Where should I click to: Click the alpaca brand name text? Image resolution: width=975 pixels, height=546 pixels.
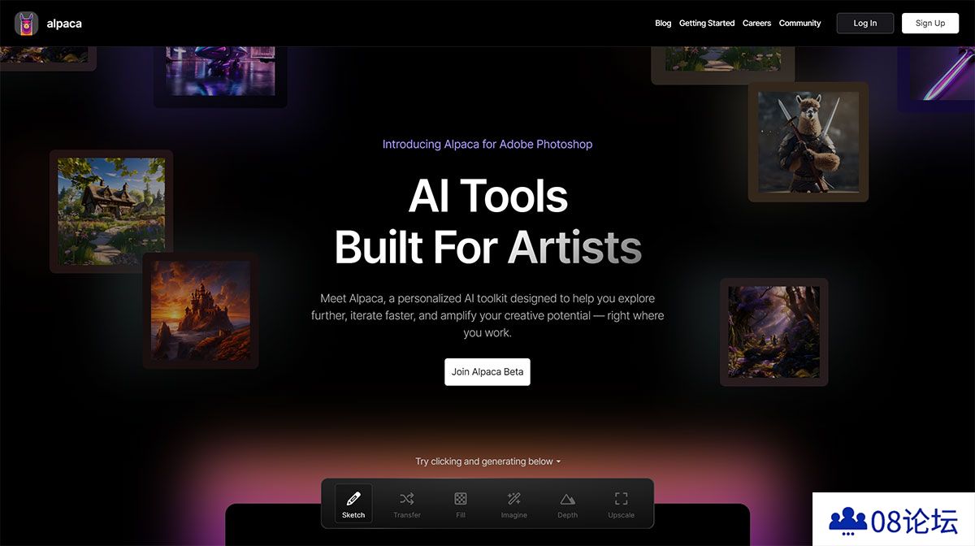click(x=64, y=24)
